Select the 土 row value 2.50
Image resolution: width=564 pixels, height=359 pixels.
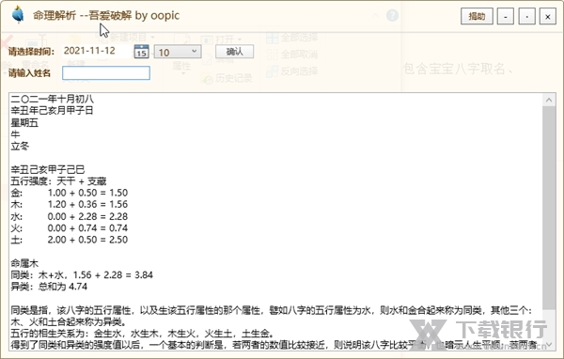coord(118,240)
